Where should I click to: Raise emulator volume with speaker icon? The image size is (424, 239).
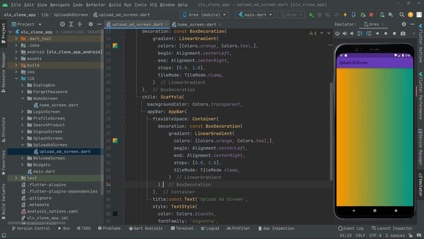pos(344,34)
